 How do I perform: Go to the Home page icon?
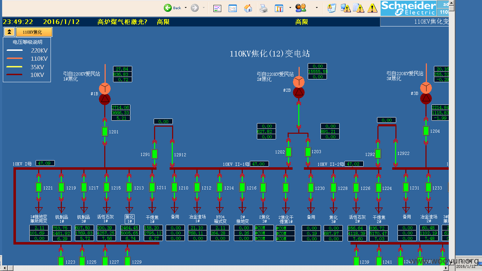tap(248, 8)
